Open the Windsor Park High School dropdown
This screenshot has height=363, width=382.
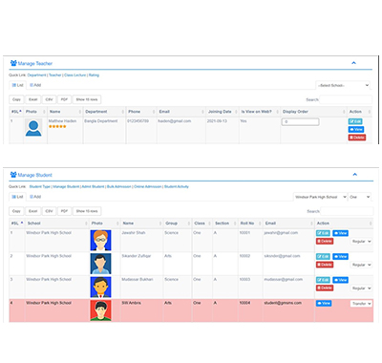click(x=320, y=197)
